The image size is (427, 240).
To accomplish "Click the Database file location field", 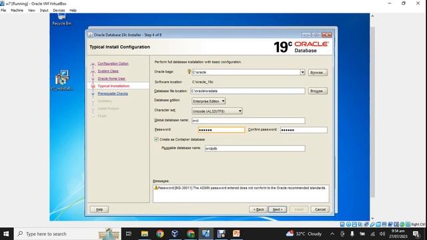I will coord(248,91).
